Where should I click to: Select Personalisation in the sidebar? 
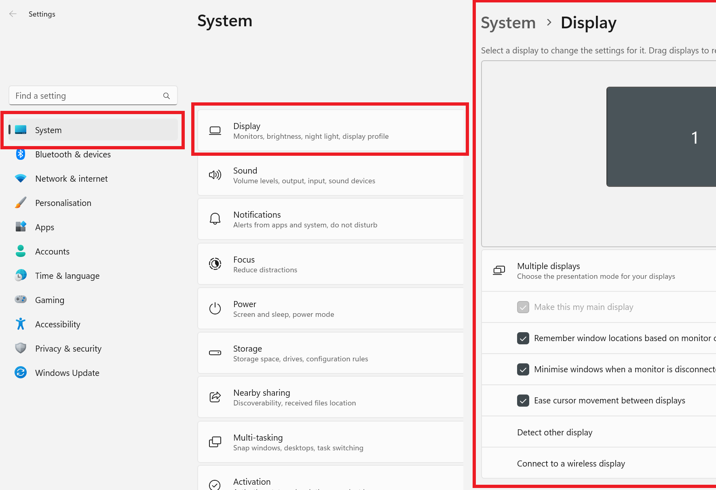(63, 203)
